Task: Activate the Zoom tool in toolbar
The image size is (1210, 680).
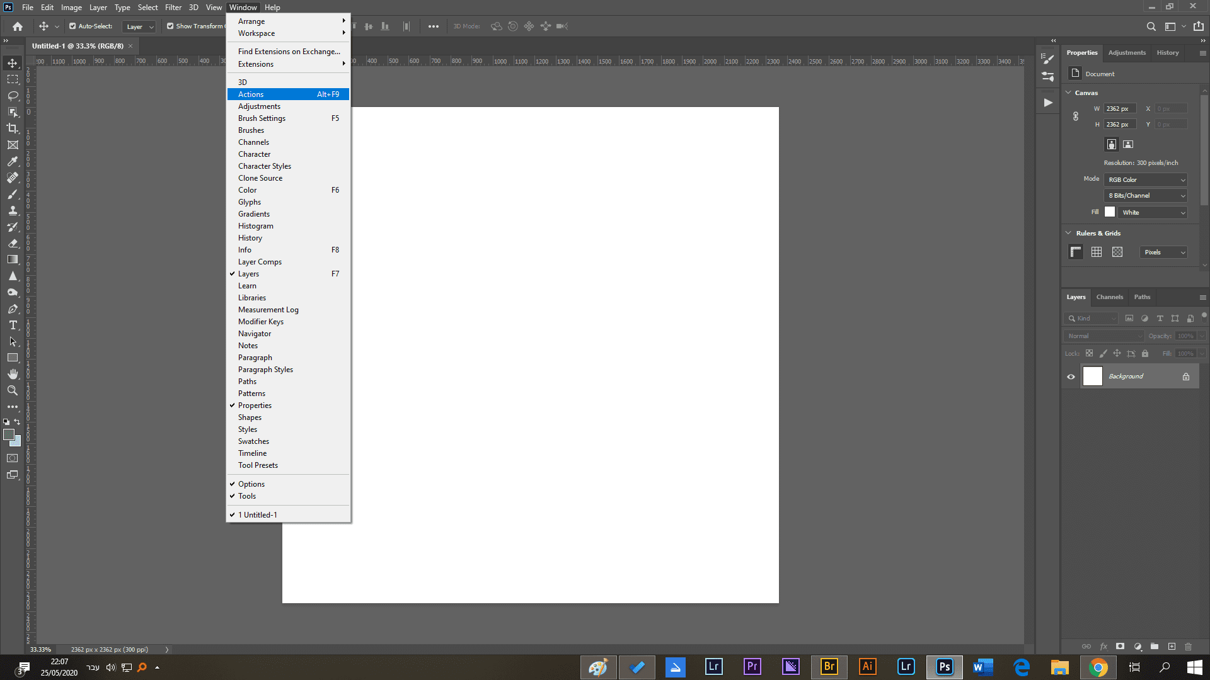Action: 13,390
